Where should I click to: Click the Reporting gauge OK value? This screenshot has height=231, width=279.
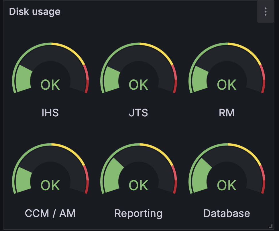click(138, 185)
